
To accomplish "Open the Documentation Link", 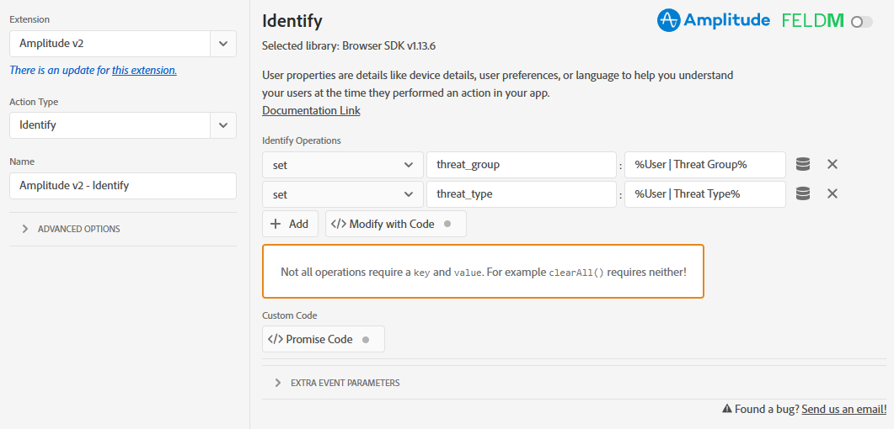I will [311, 110].
